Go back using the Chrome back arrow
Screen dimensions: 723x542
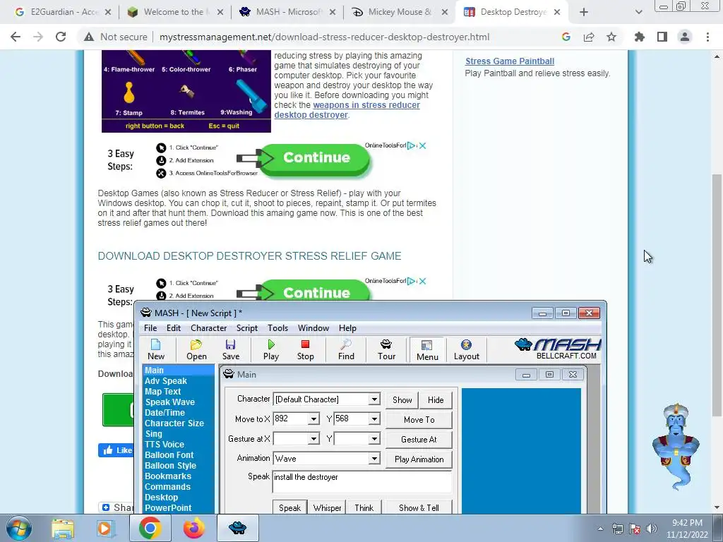pyautogui.click(x=16, y=37)
